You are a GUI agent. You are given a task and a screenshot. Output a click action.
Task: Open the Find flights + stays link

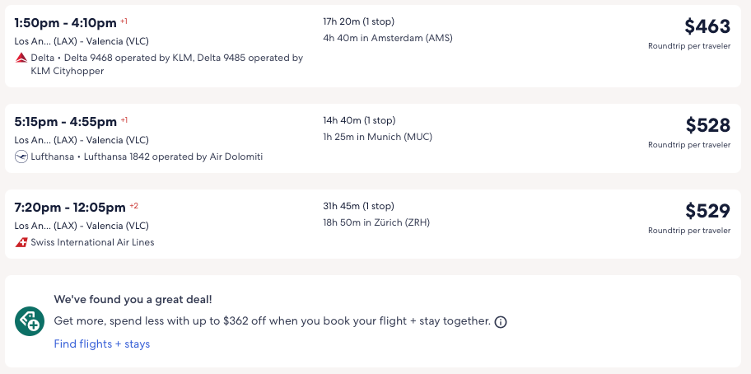point(102,344)
